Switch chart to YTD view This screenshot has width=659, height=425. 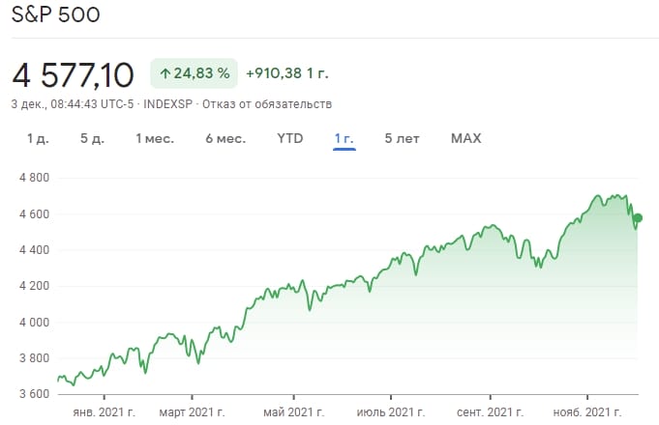pos(290,138)
